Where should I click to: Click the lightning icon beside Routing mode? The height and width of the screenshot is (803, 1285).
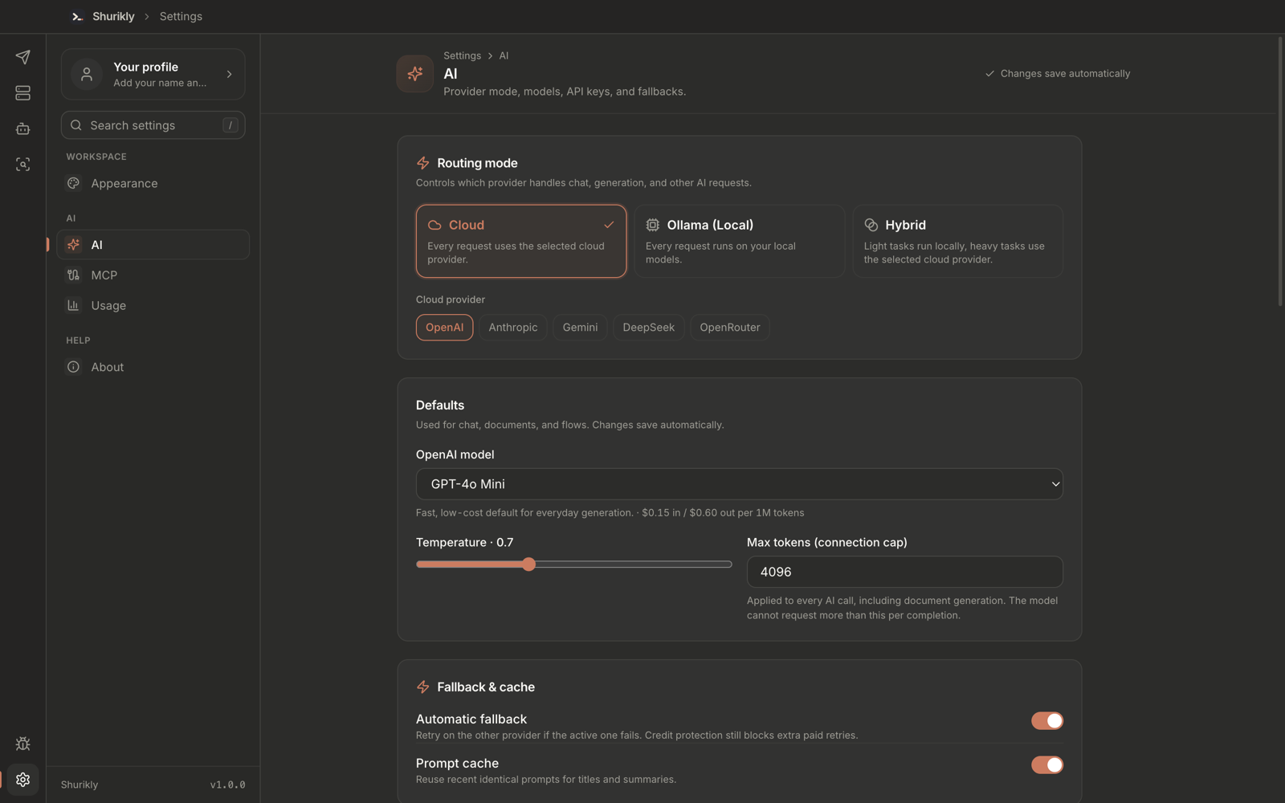tap(423, 163)
